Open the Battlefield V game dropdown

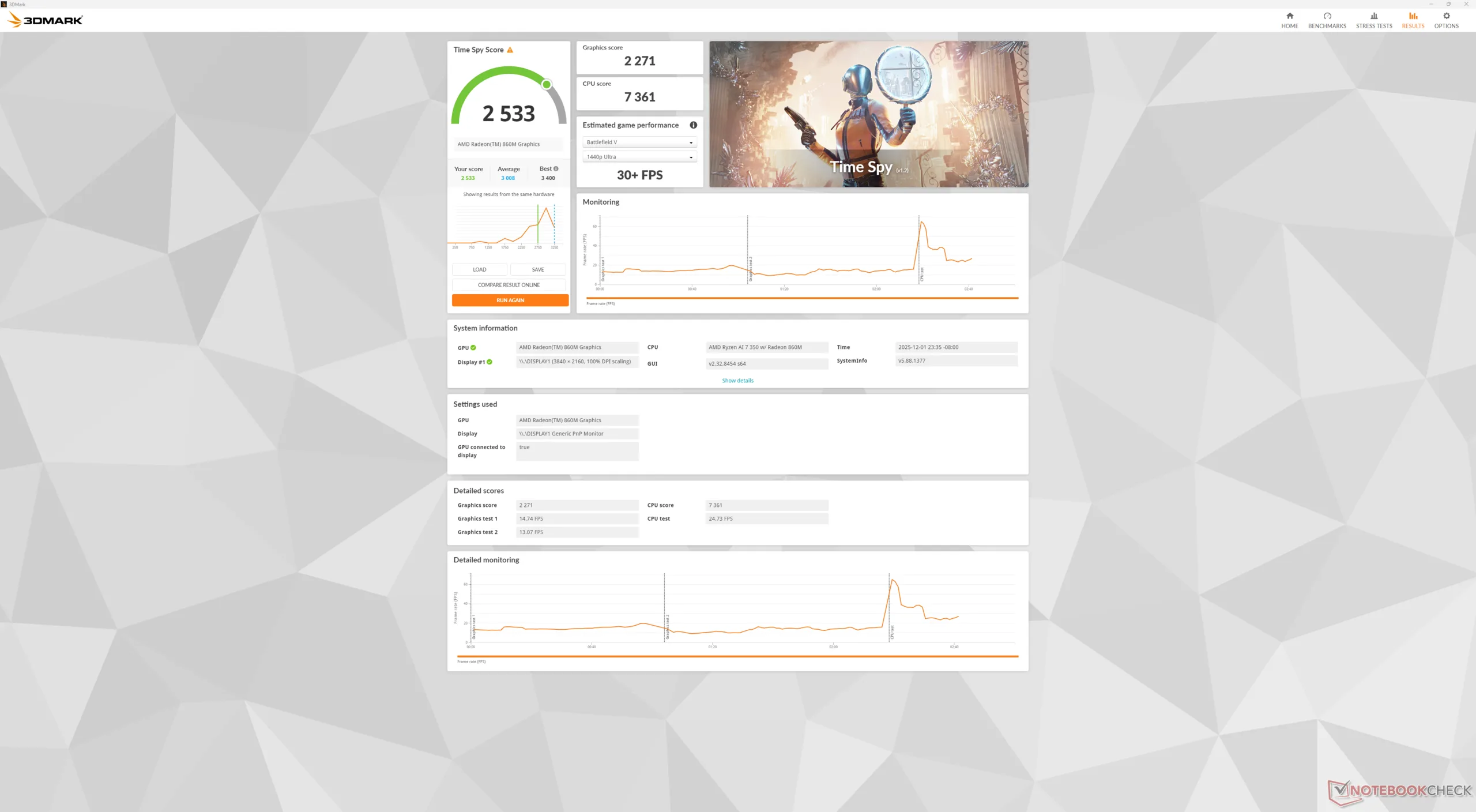(639, 142)
